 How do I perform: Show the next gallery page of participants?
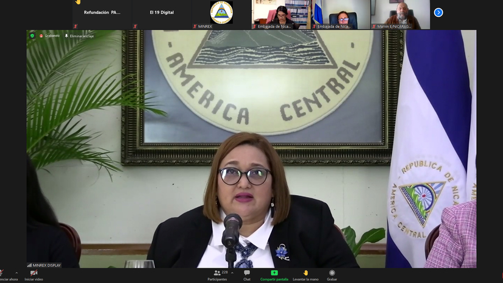pyautogui.click(x=438, y=13)
